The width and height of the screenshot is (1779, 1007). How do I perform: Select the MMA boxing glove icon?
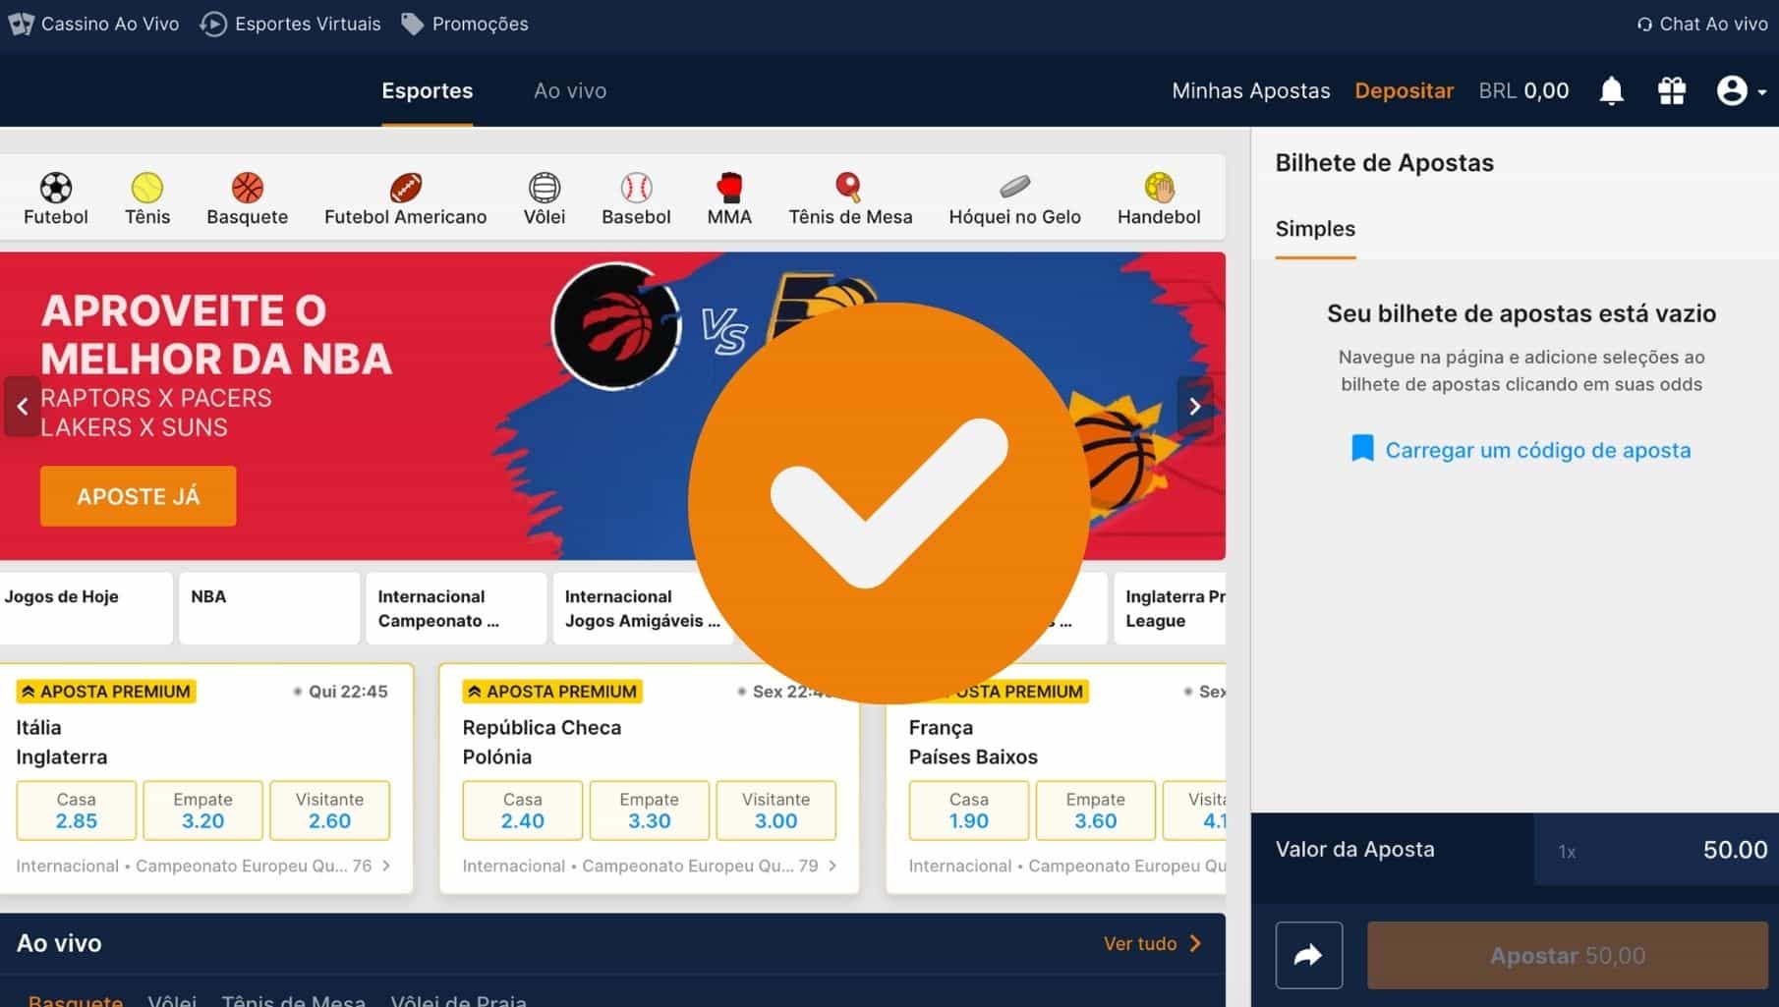[x=729, y=187]
